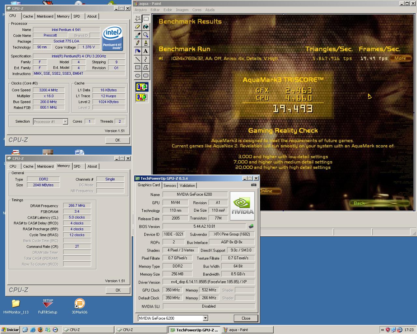Click the first CPU-Z taskbar button
The height and width of the screenshot is (334, 417).
coord(88,330)
